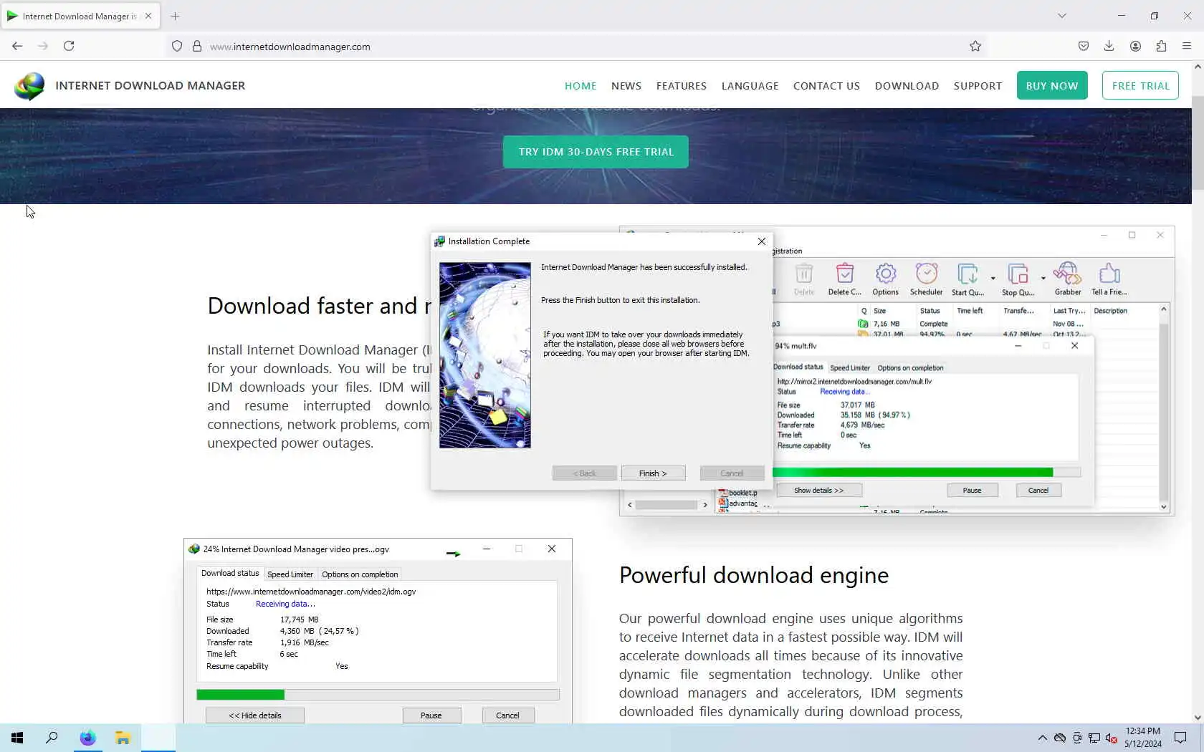Click Cancel in the 24% ogv download window

point(507,715)
